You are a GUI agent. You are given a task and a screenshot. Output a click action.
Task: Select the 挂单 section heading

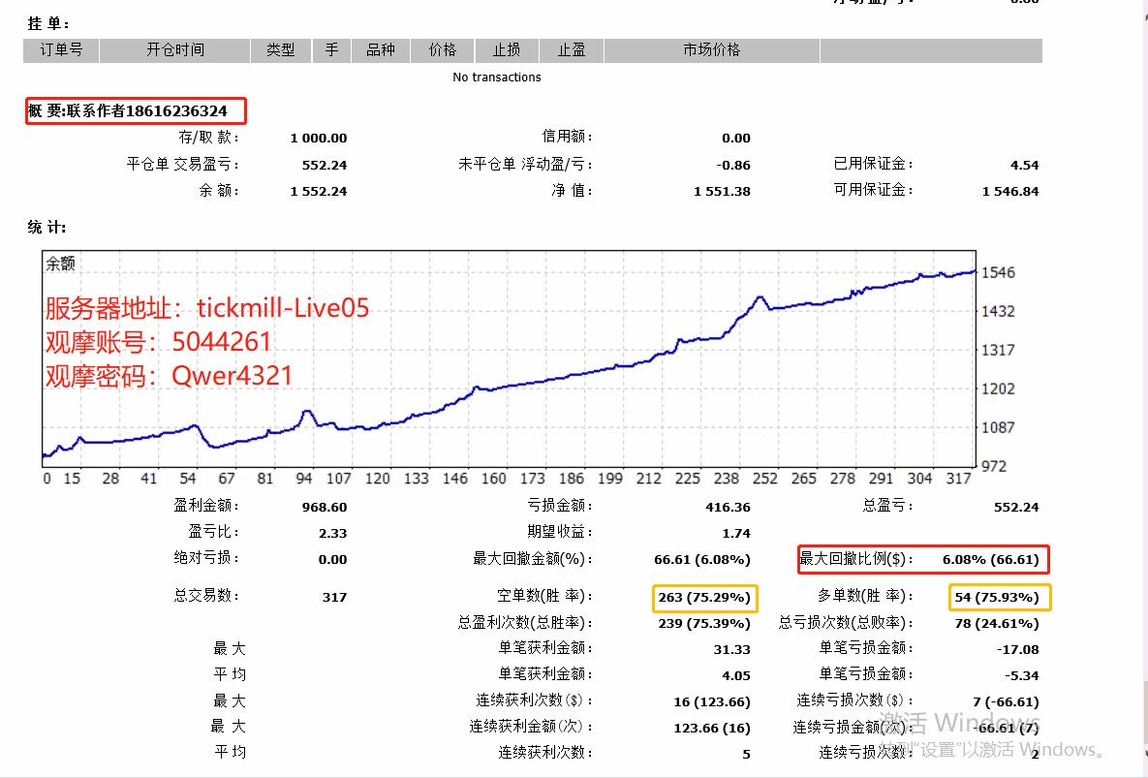click(48, 23)
